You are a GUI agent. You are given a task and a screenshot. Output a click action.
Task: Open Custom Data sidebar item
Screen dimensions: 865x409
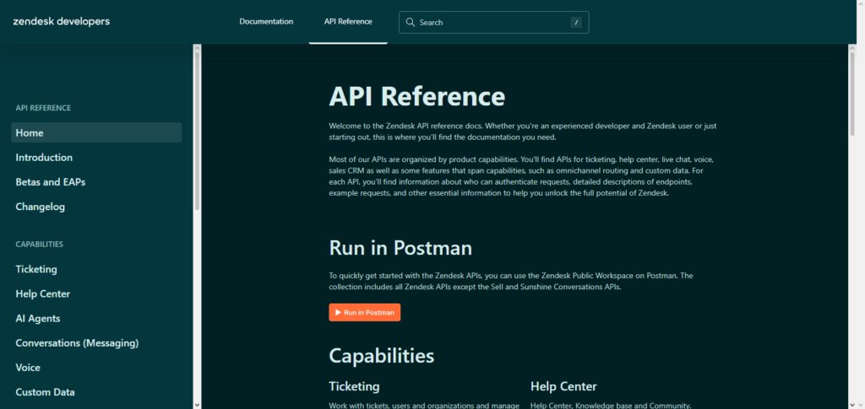click(46, 392)
